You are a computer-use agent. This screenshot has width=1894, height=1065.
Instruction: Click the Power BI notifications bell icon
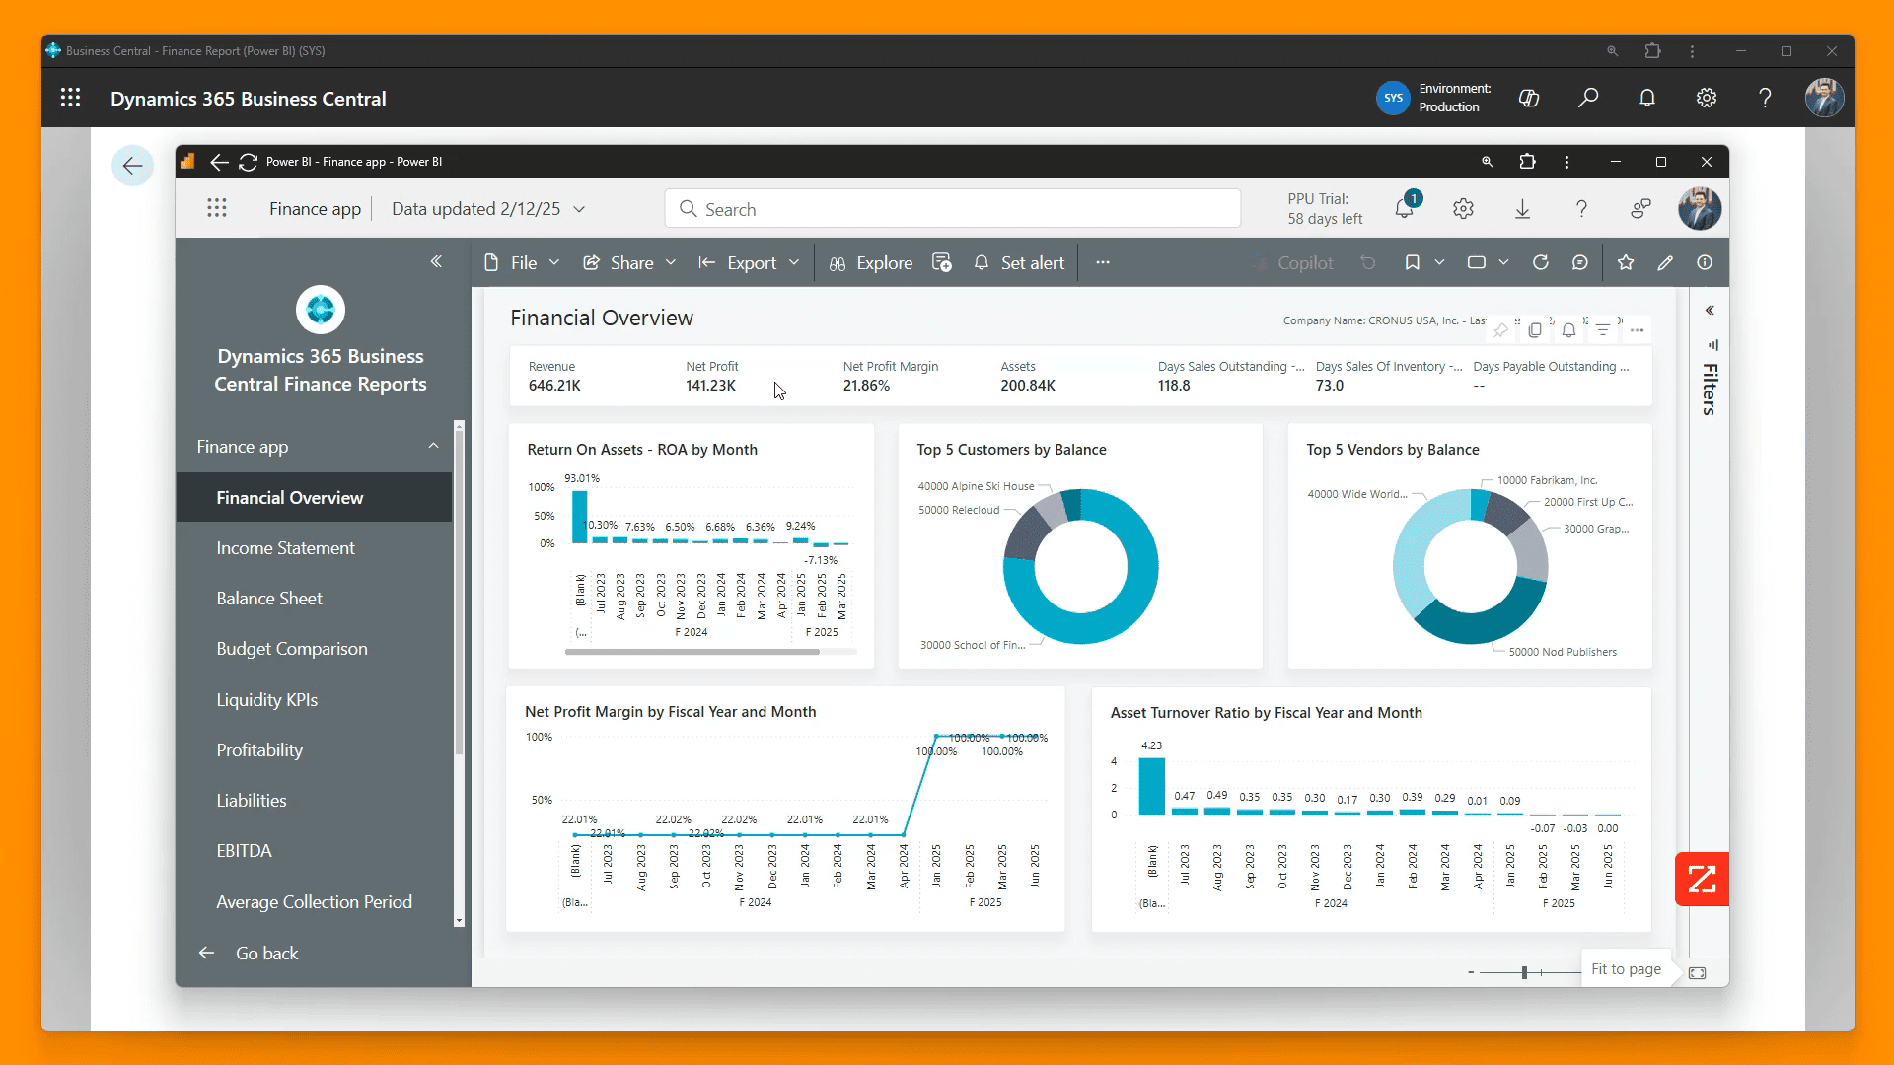tap(1404, 209)
